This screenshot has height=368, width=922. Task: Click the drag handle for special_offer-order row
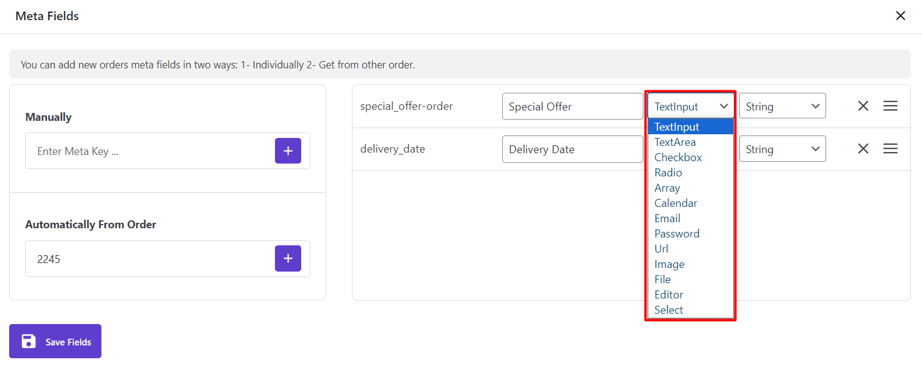[890, 106]
